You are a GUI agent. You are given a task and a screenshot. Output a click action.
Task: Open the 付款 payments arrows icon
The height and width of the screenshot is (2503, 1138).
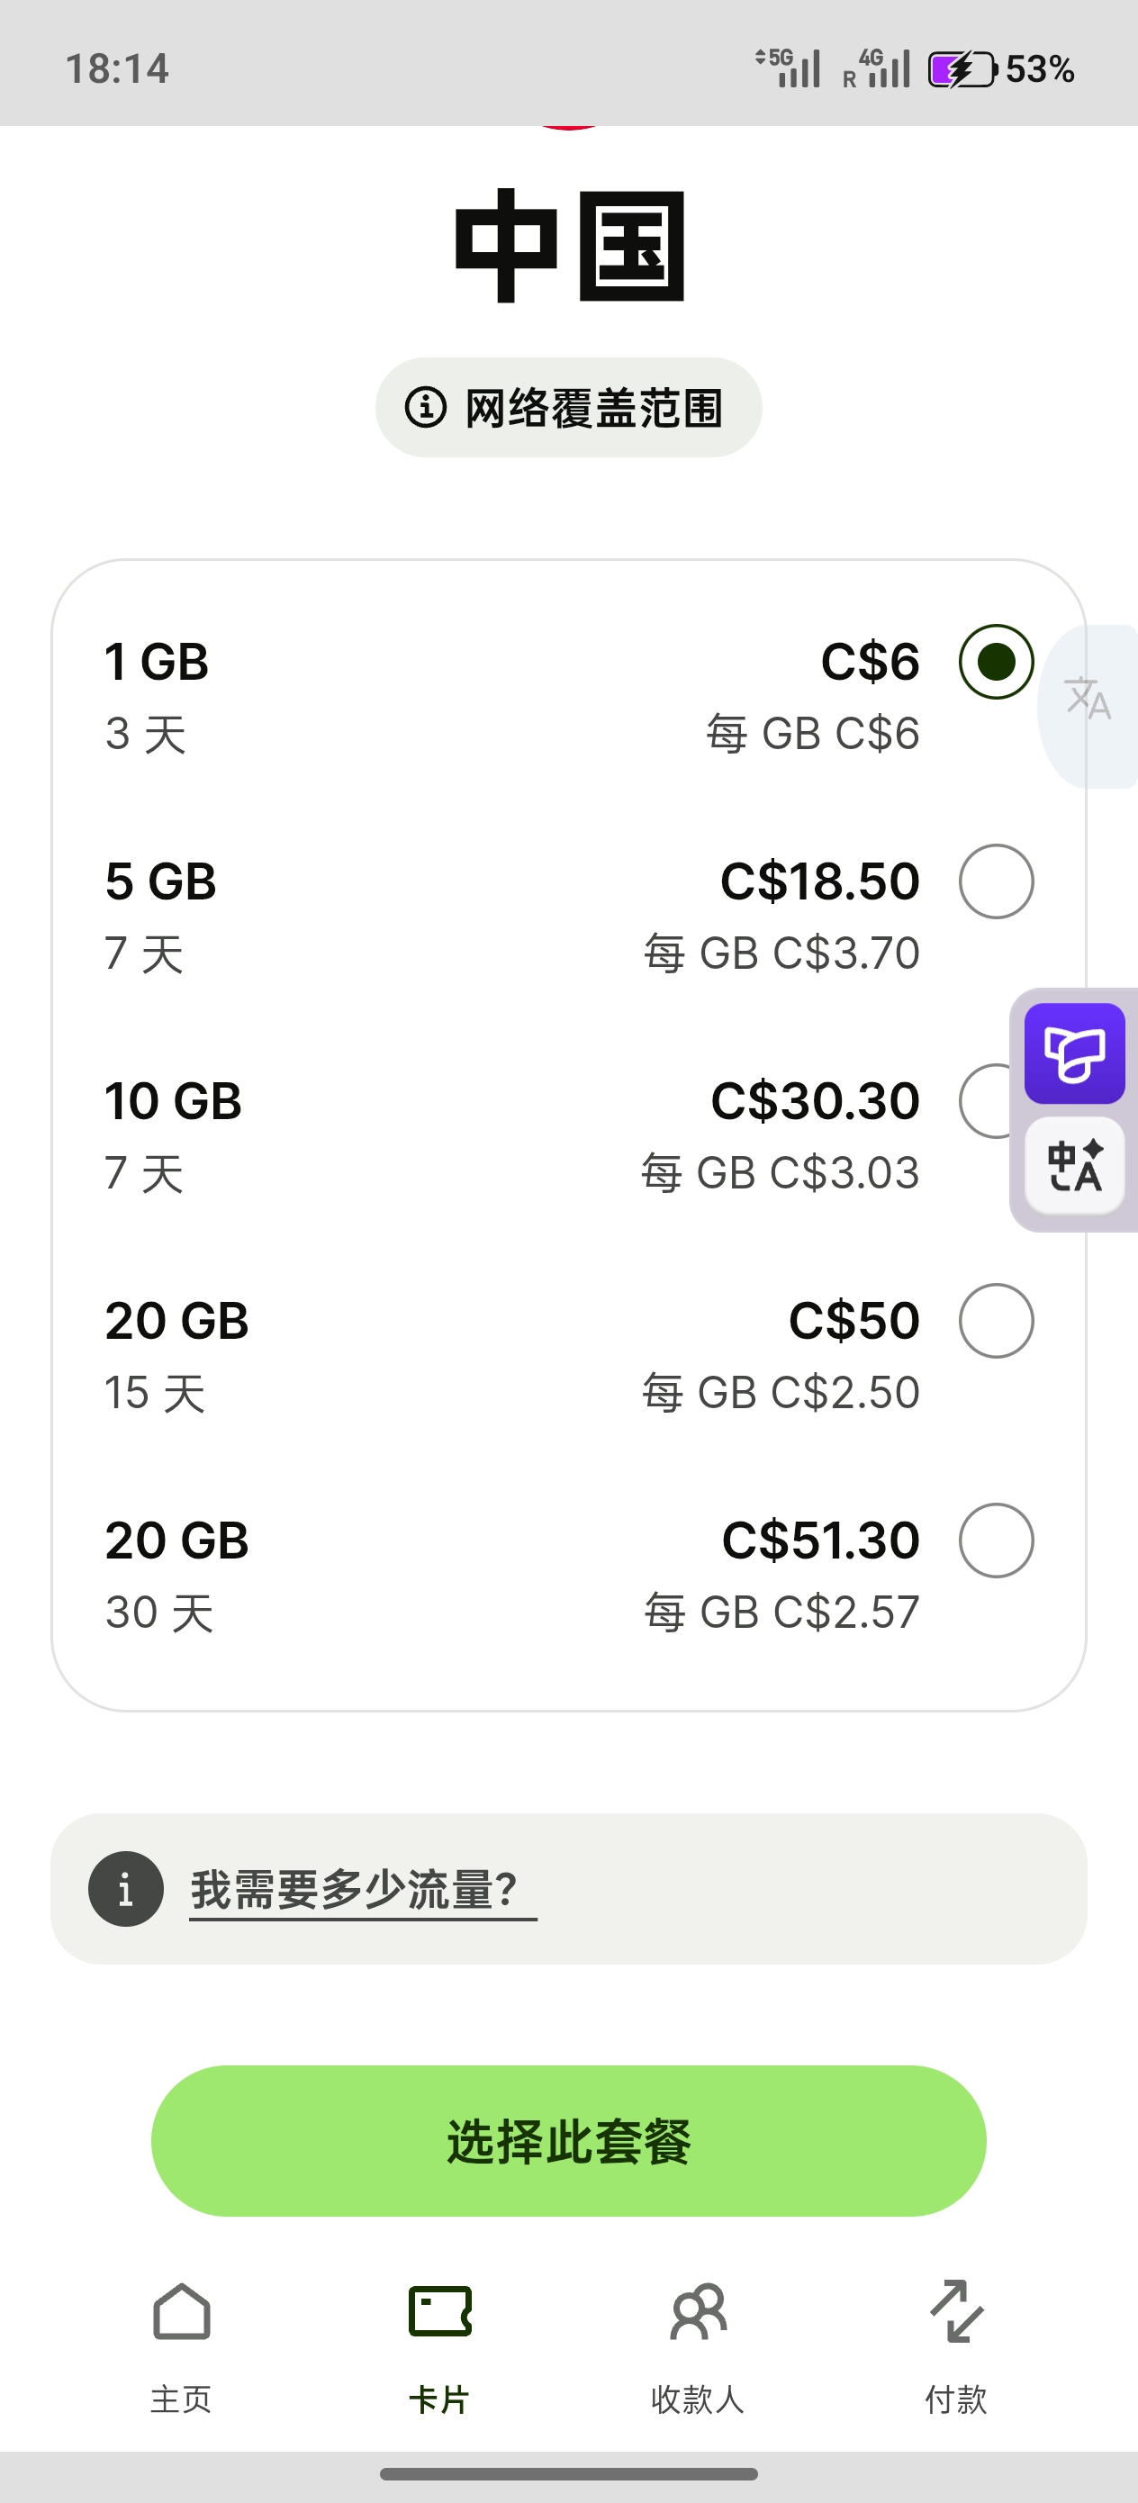click(x=956, y=2310)
